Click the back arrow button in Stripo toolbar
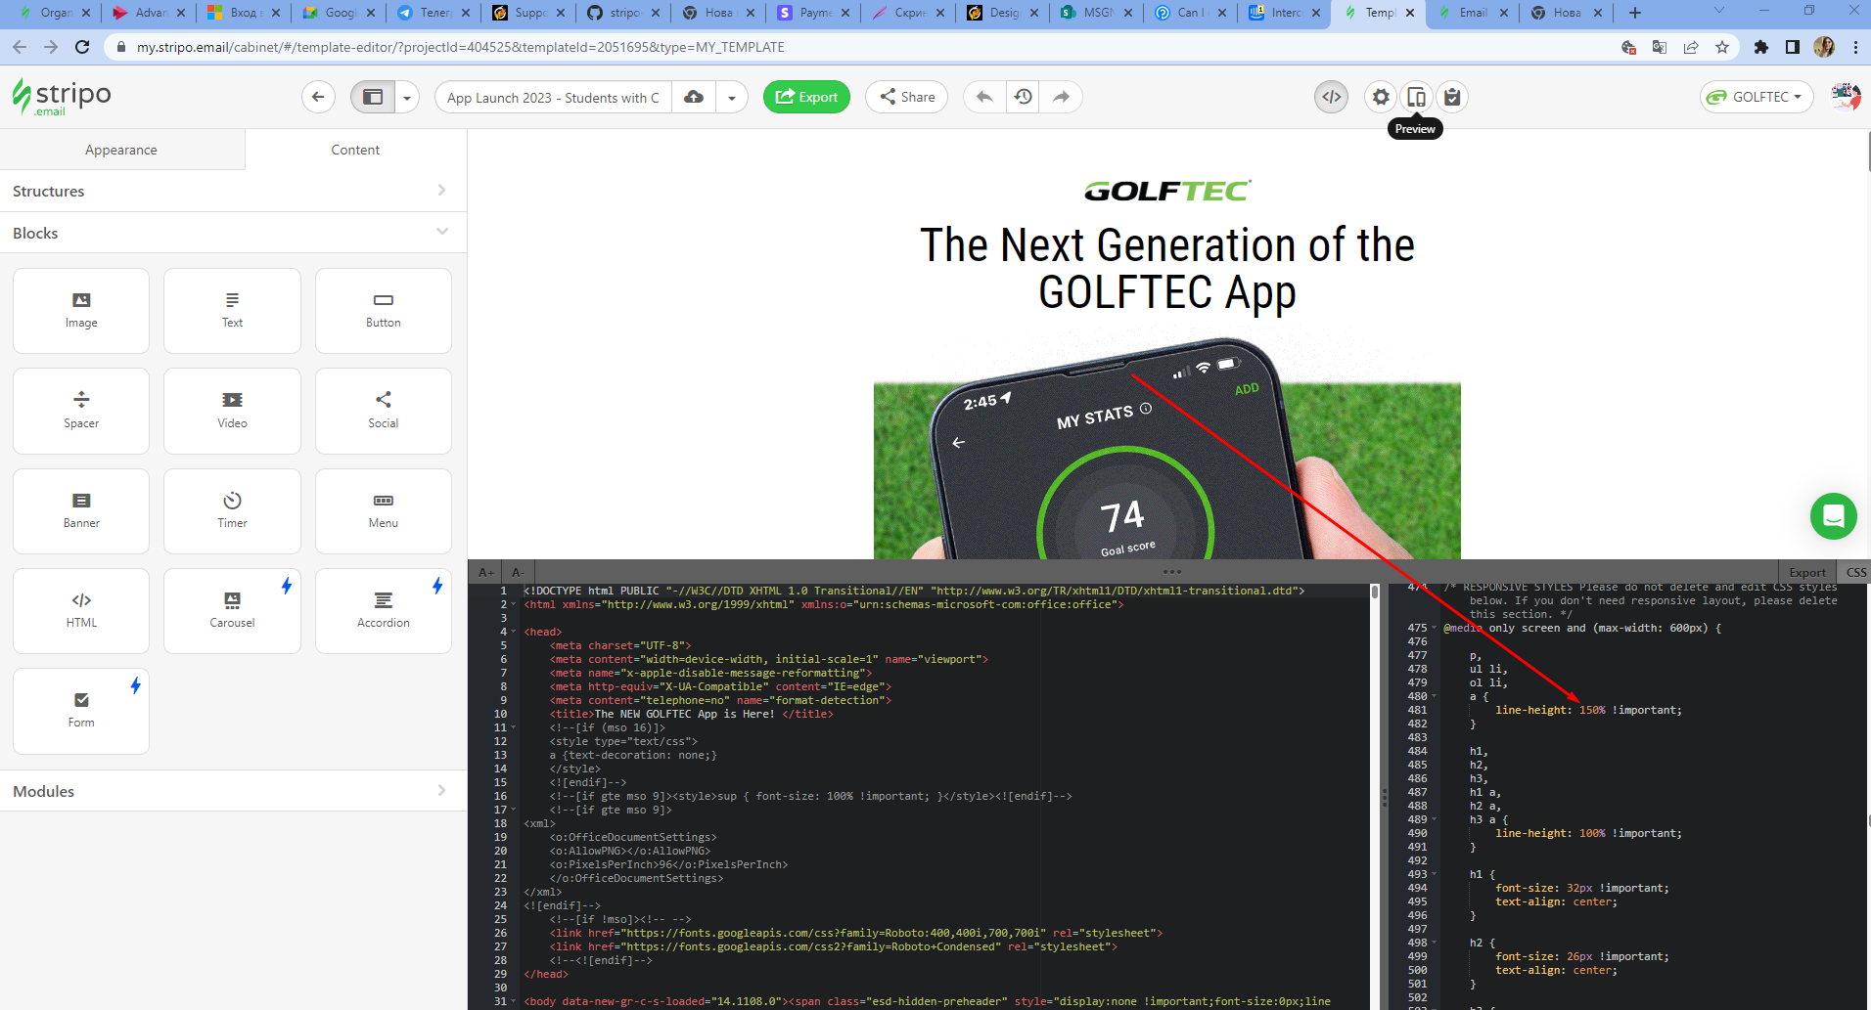Viewport: 1871px width, 1010px height. (x=318, y=97)
